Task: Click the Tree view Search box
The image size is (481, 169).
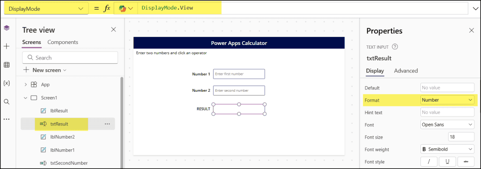Action: coord(70,58)
